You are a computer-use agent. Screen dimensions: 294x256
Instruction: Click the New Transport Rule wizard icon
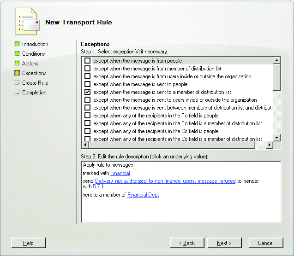point(26,22)
